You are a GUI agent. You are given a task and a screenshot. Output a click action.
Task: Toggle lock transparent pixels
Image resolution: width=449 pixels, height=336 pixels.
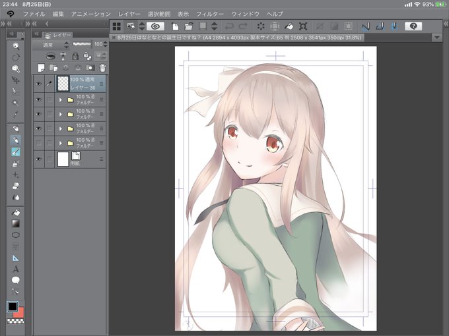[x=87, y=56]
